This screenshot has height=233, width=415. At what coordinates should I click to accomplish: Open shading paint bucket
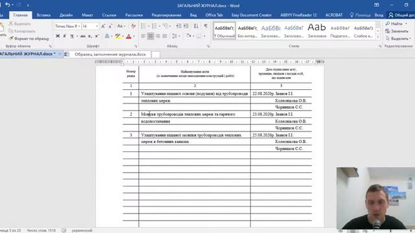pyautogui.click(x=188, y=36)
